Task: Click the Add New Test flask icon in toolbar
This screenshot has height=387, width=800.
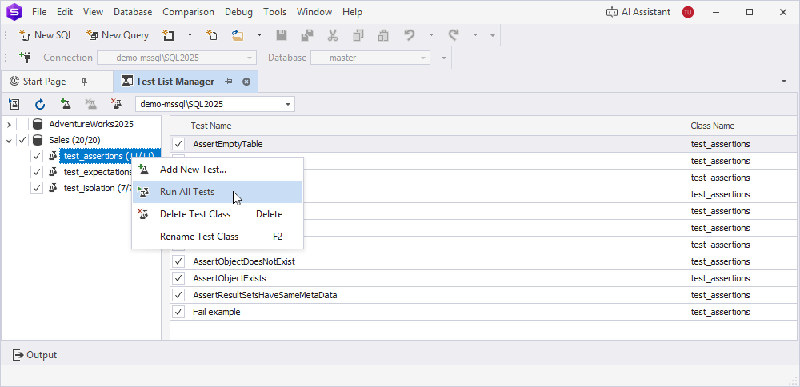Action: pos(66,105)
